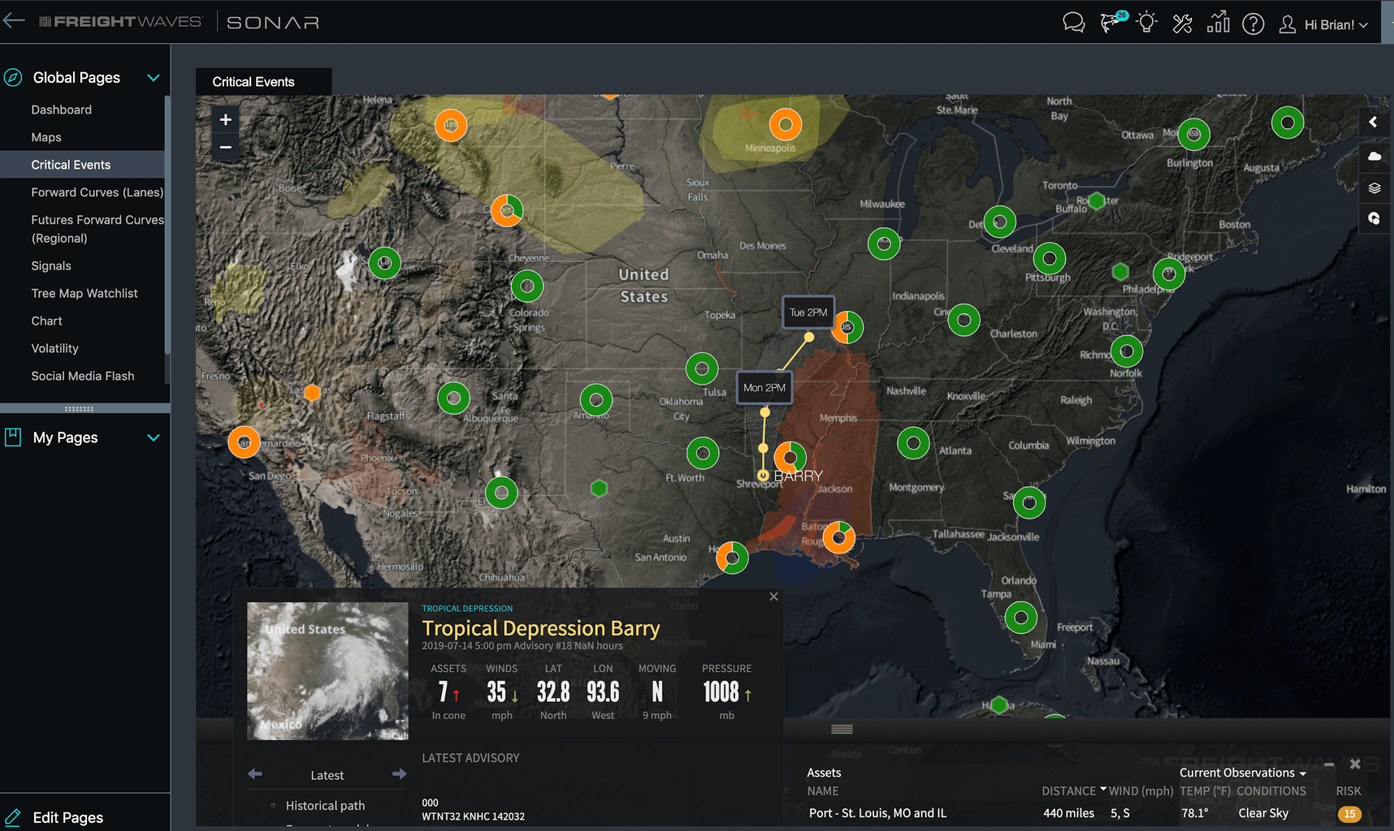Open the Hi Brian! account dropdown

[1336, 25]
